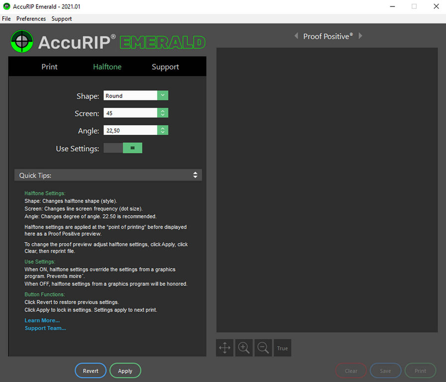
Task: Open the Shape dropdown
Action: [163, 95]
